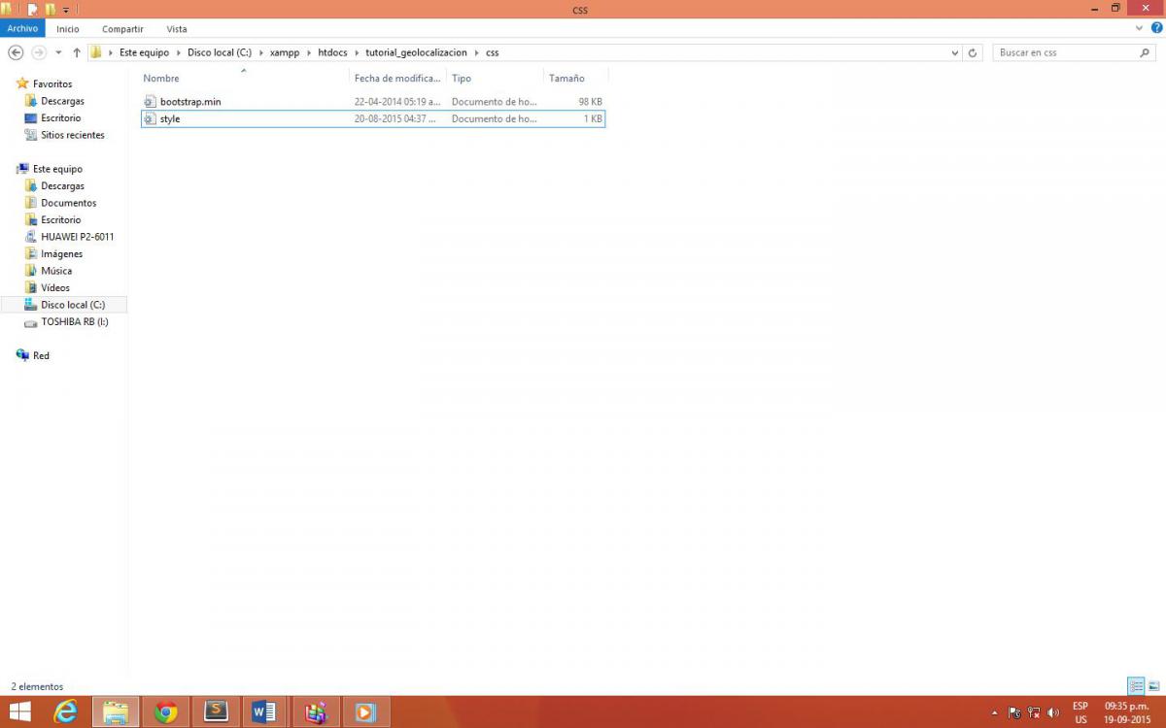
Task: Open the address bar history dropdown
Action: click(955, 52)
